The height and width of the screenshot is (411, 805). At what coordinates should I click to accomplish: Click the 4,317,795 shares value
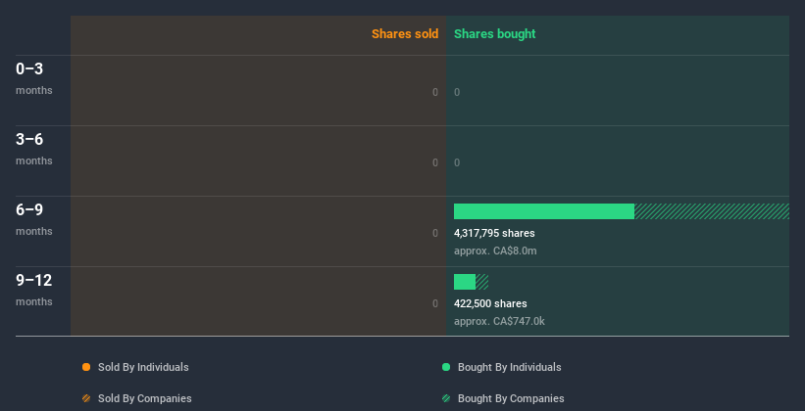494,233
